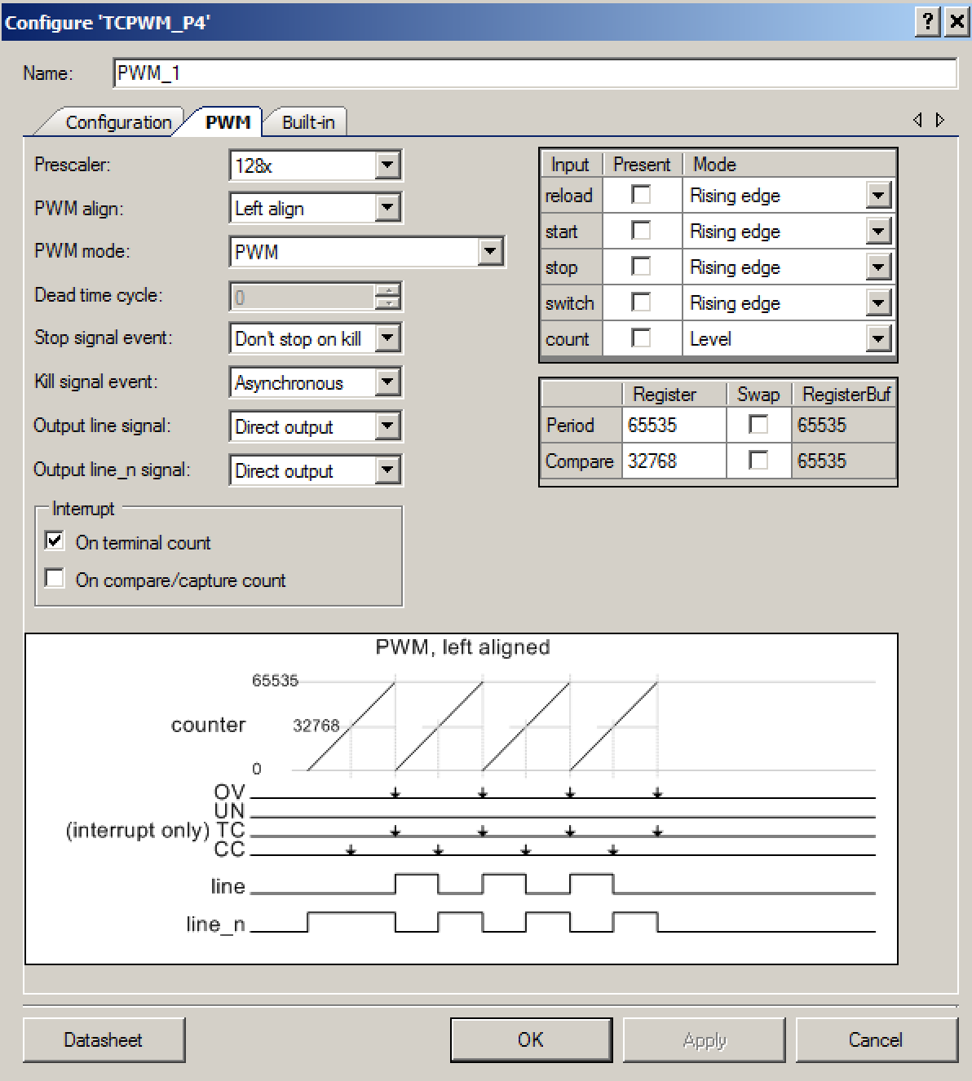Click the Register column header
972x1081 pixels.
click(674, 395)
